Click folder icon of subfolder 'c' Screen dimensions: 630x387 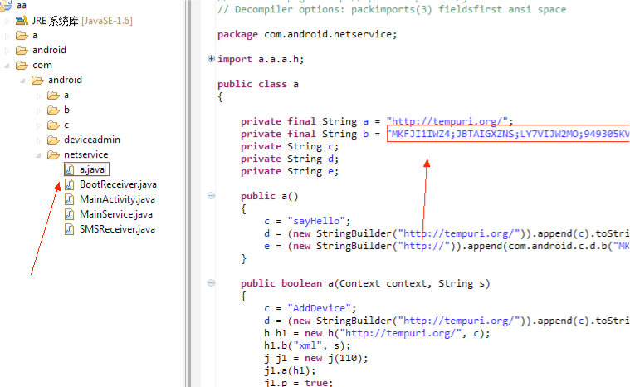click(53, 125)
